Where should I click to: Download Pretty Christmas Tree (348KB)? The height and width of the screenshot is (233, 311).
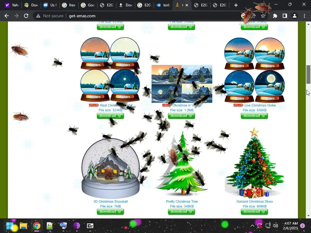(182, 212)
